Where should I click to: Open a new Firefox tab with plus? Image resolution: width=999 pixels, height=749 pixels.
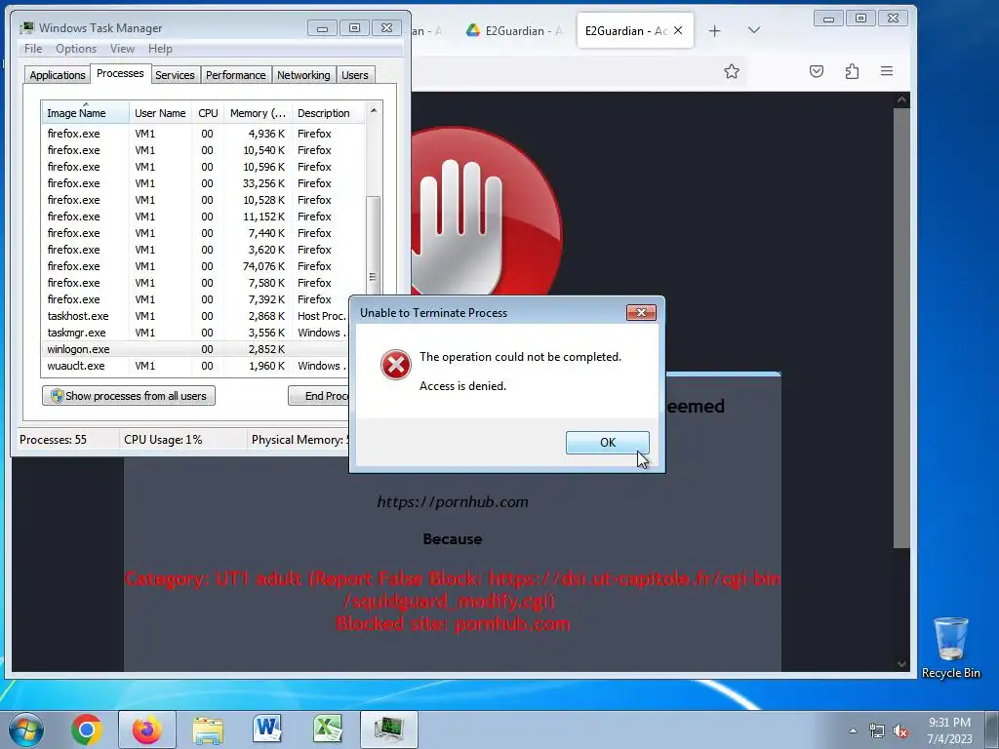point(714,30)
